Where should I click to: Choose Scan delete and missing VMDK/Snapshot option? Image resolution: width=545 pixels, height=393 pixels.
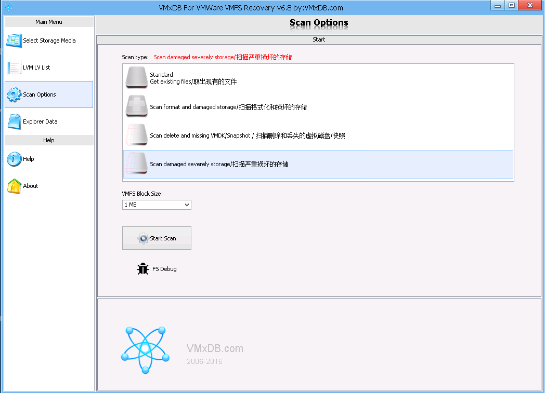coord(318,135)
